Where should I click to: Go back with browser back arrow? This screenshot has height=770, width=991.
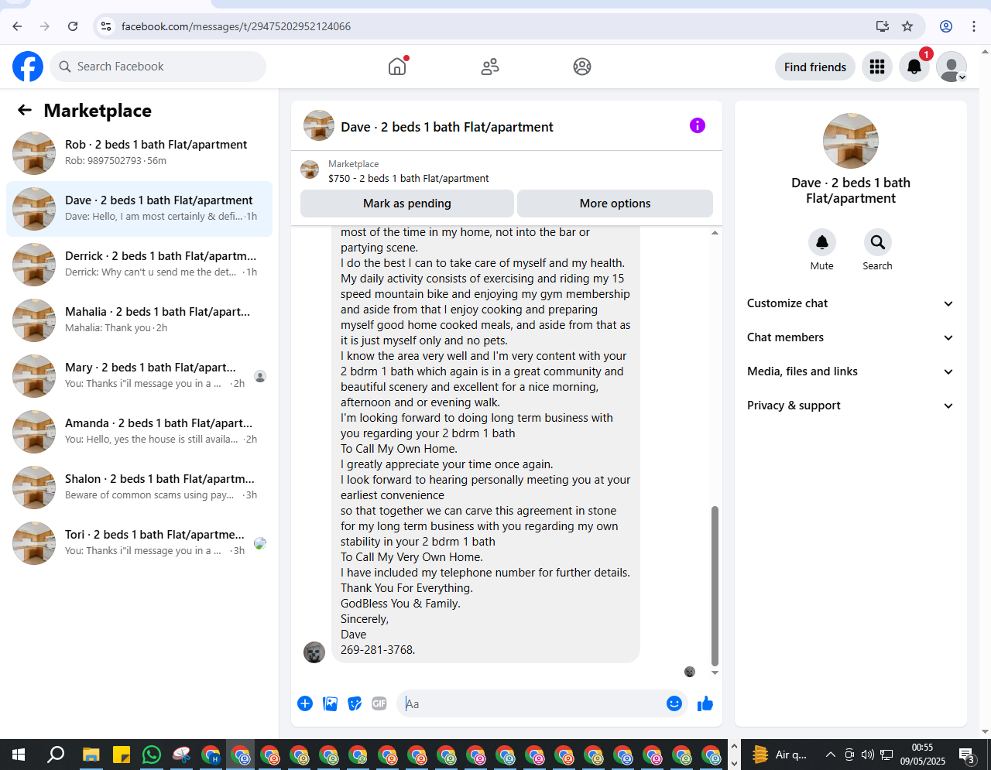(17, 26)
